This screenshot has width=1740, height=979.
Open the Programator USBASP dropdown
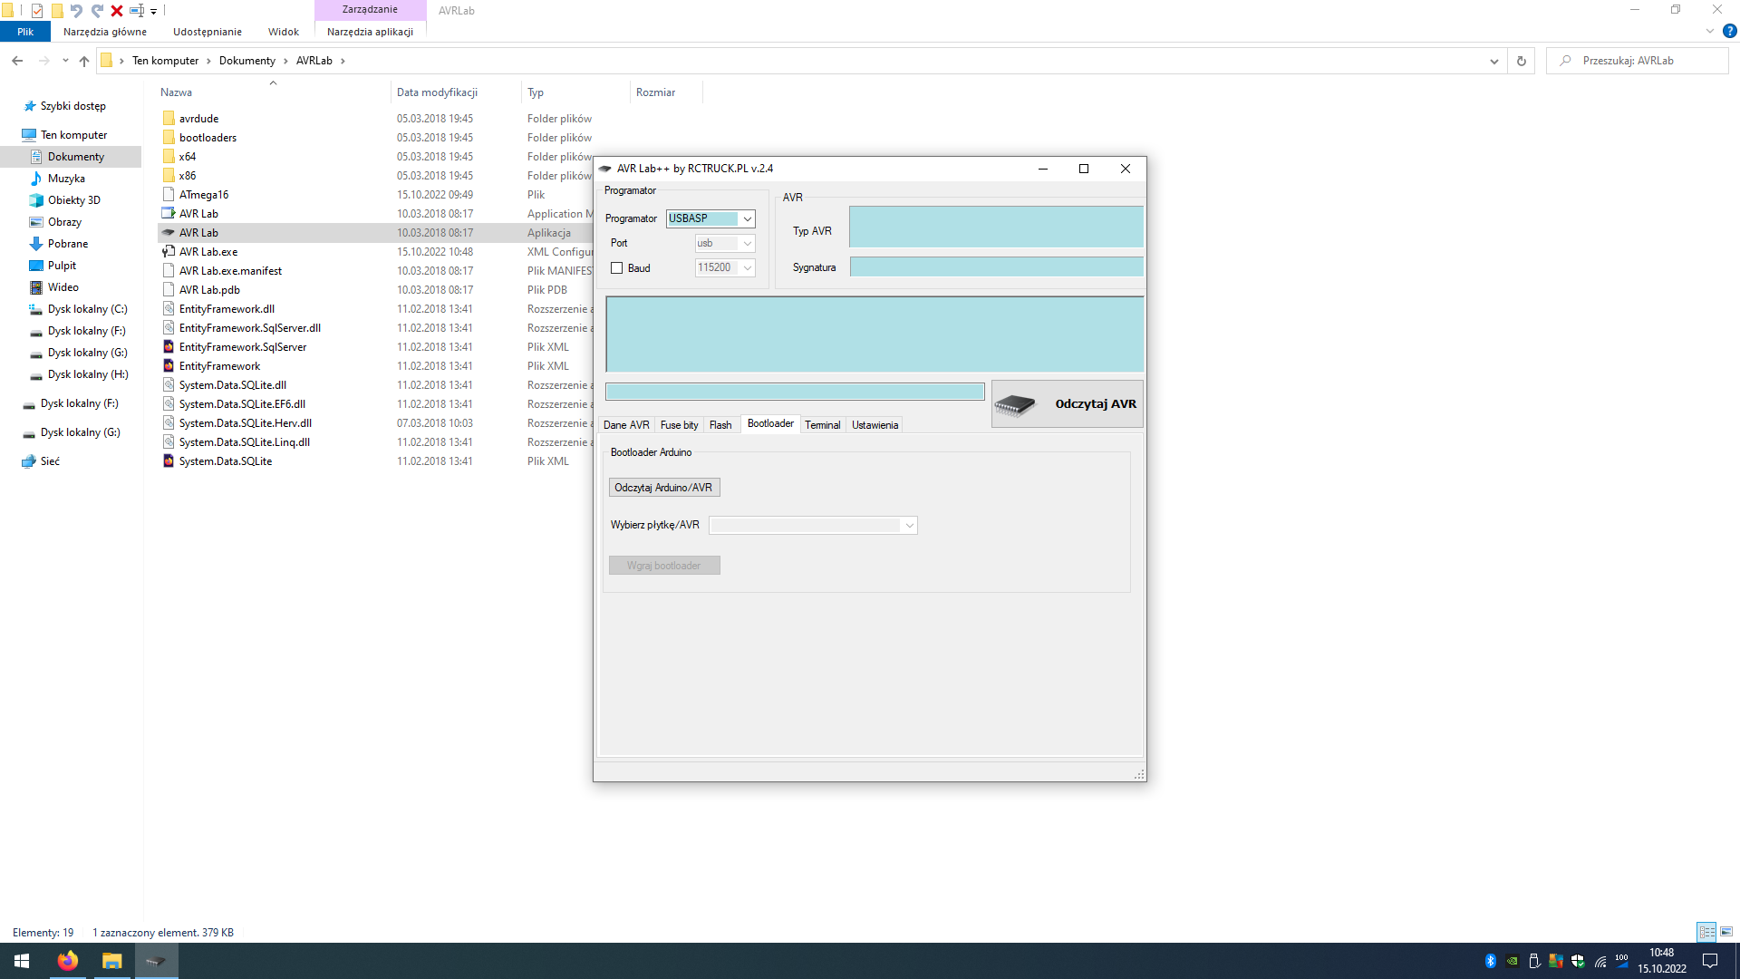[747, 218]
